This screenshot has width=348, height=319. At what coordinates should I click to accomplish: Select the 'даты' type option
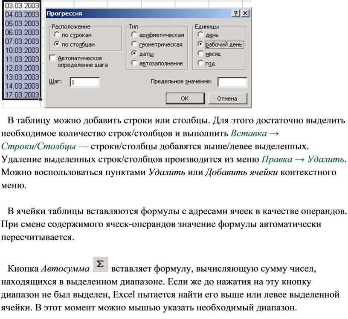[x=134, y=54]
